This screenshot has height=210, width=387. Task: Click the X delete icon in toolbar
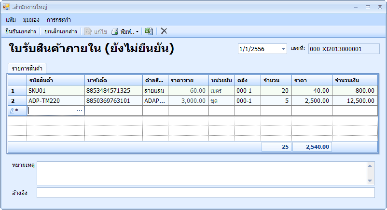point(164,31)
